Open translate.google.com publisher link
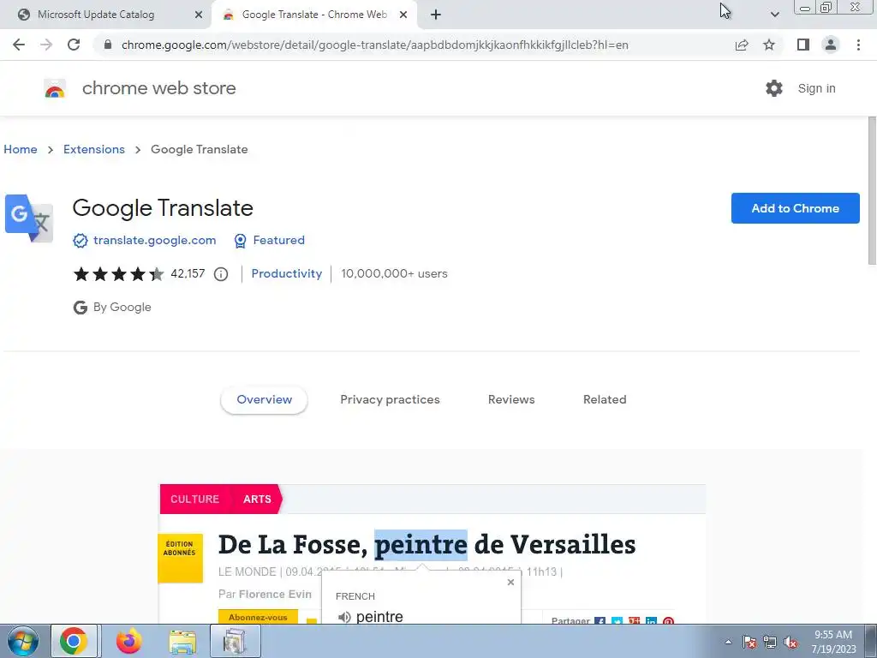 pyautogui.click(x=154, y=240)
